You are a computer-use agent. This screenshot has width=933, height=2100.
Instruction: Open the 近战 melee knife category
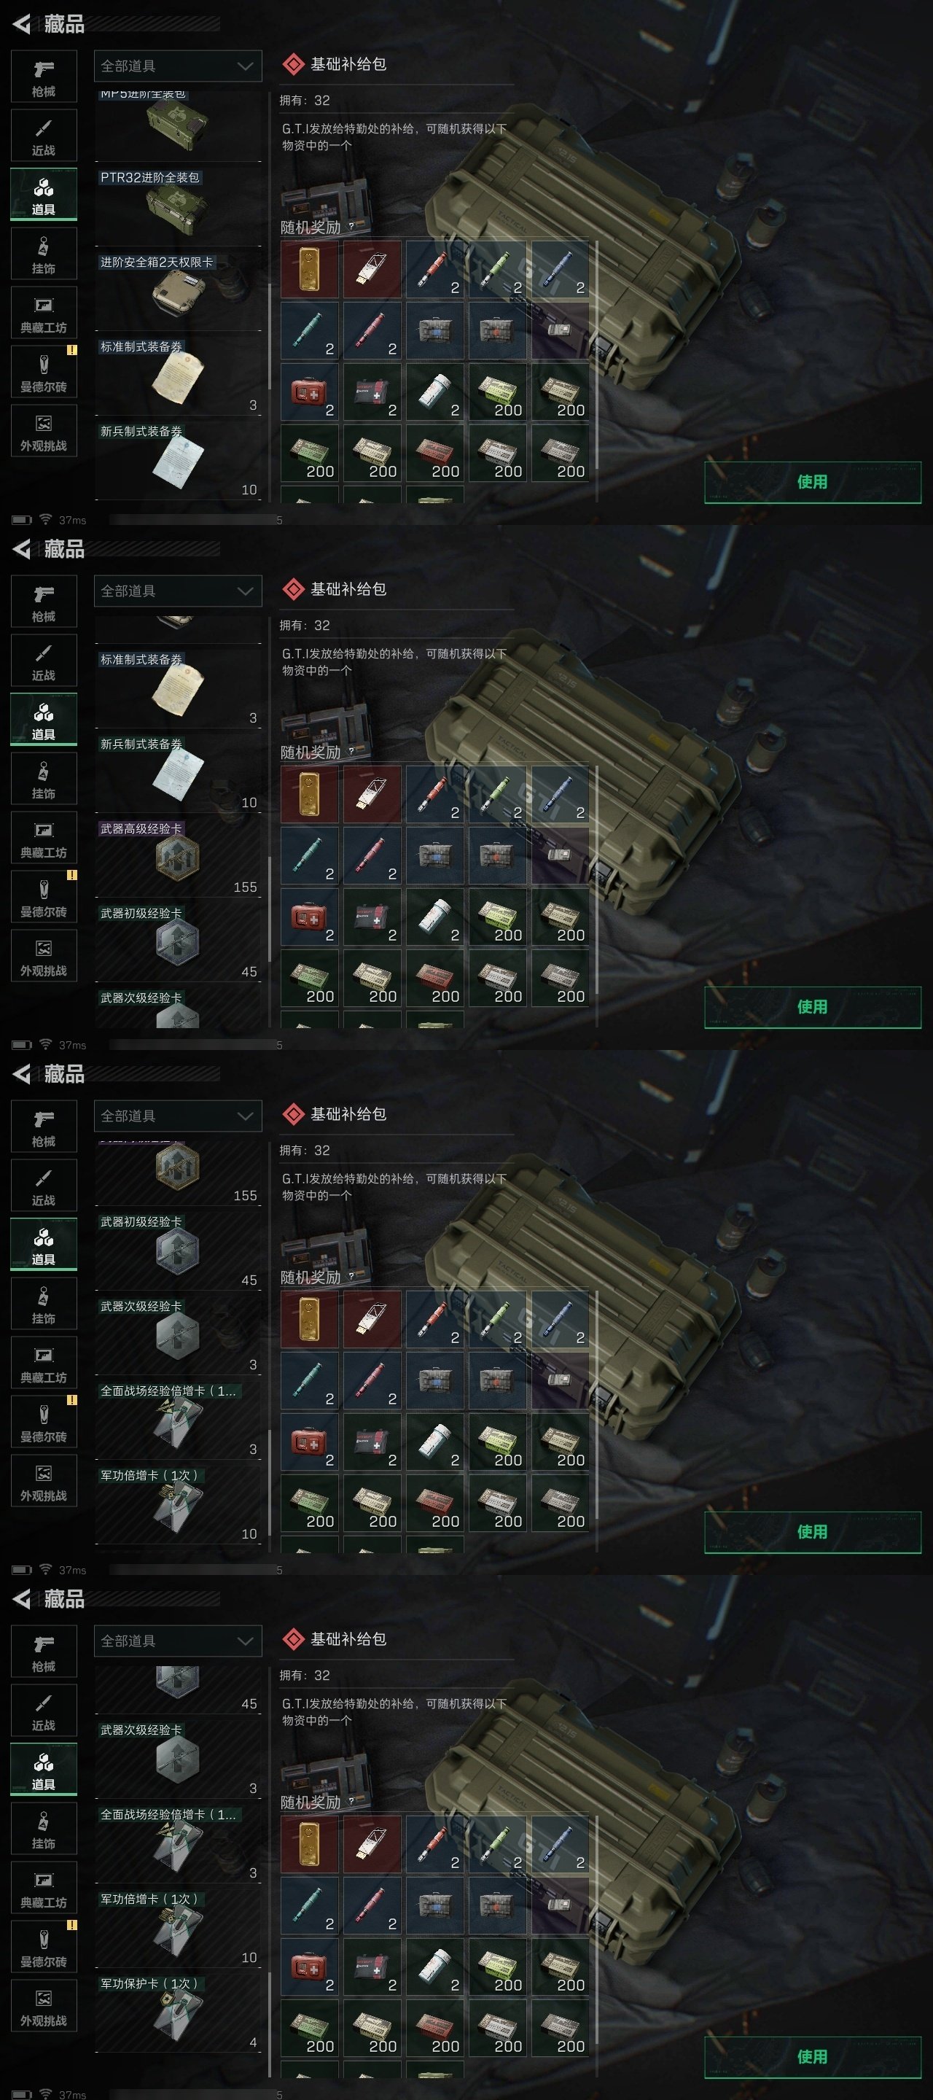[x=44, y=136]
